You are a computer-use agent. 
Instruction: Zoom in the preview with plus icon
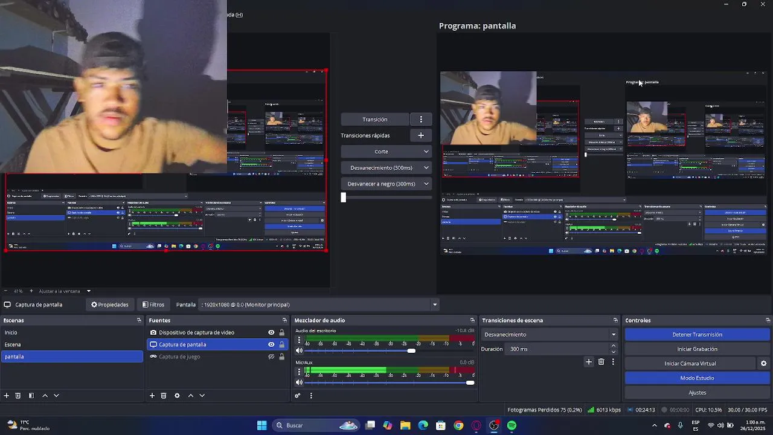click(31, 291)
